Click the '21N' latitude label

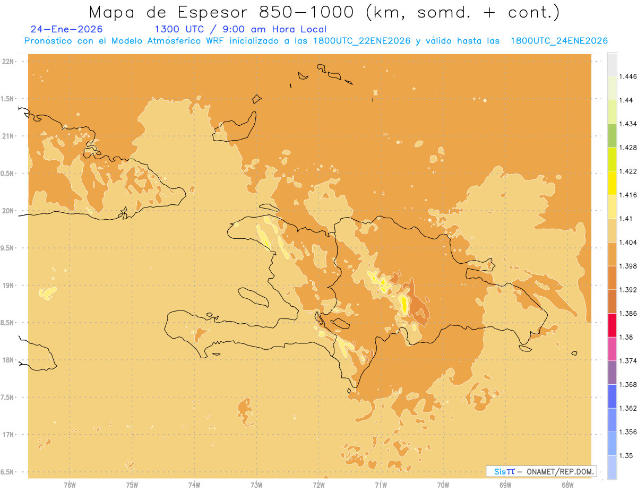[x=9, y=136]
